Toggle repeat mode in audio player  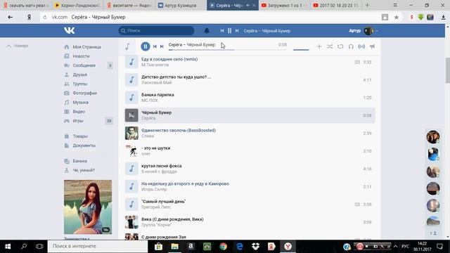click(340, 46)
